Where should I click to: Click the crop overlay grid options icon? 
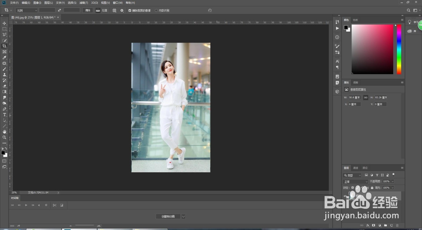click(114, 10)
